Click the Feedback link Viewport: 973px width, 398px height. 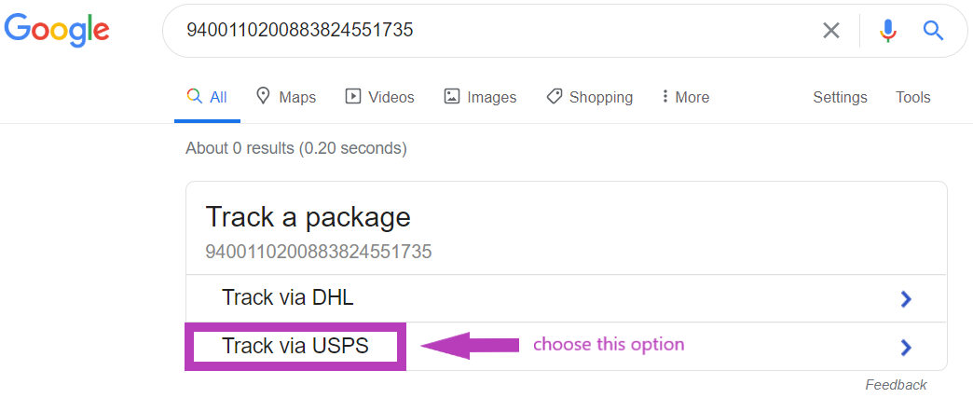pos(896,385)
